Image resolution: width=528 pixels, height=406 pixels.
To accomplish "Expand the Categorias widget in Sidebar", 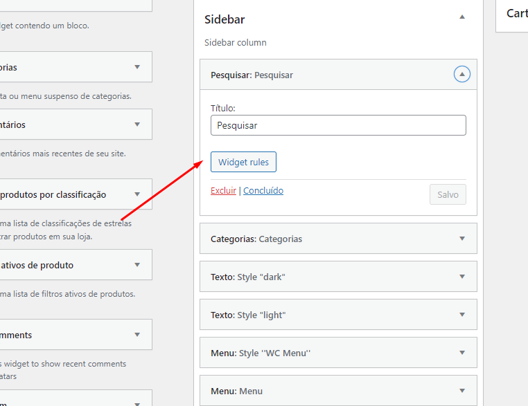I will click(x=462, y=239).
